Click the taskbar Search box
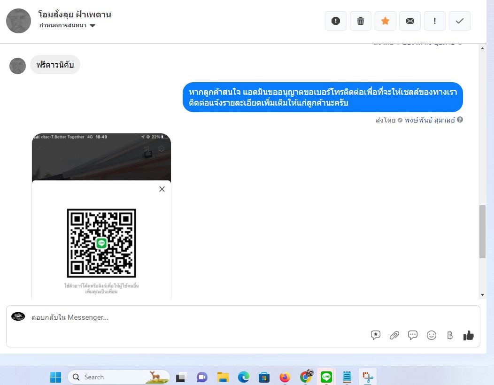The width and height of the screenshot is (494, 385). 119,377
